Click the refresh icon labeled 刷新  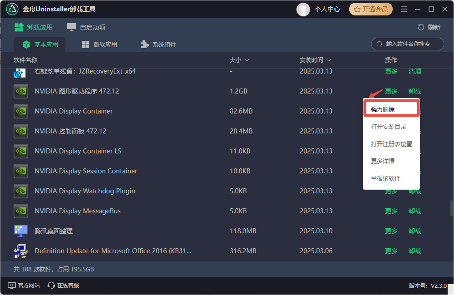(x=421, y=27)
